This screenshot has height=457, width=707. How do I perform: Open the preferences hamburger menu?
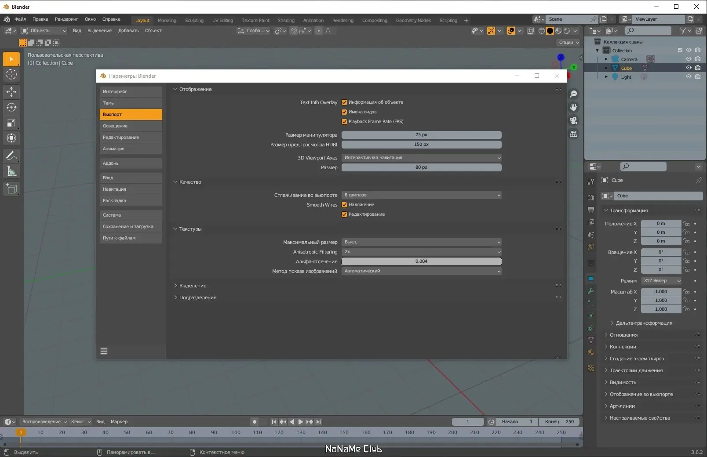tap(104, 351)
